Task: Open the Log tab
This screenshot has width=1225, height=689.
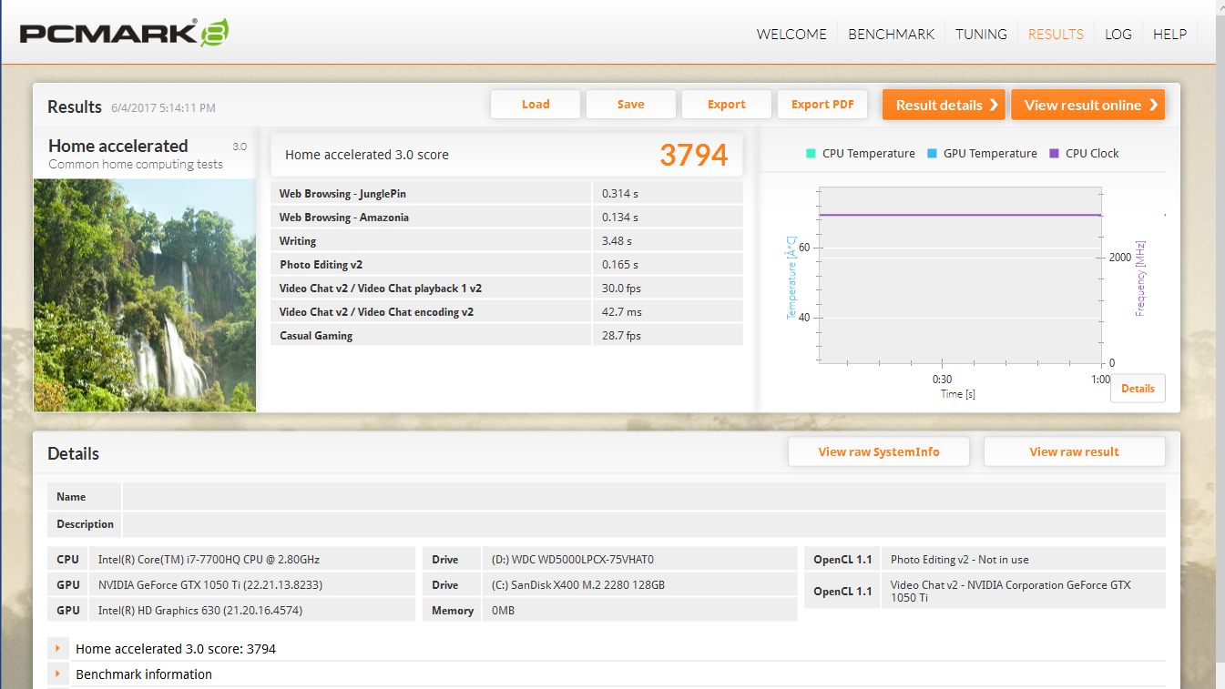Action: tap(1118, 35)
